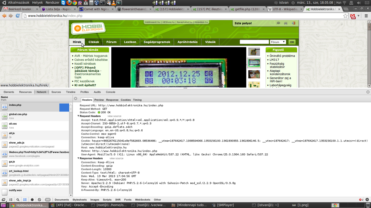This screenshot has height=208, width=371.
Task: Open the Wi-Fi network indicator
Action: 344,3
